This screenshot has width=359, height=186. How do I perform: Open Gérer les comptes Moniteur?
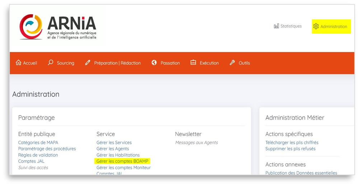[x=123, y=168]
